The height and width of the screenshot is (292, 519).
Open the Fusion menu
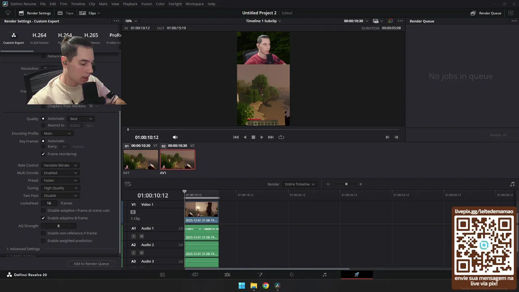coord(147,4)
